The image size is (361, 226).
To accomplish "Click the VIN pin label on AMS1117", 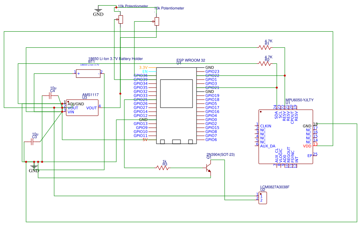I will pos(71,112).
